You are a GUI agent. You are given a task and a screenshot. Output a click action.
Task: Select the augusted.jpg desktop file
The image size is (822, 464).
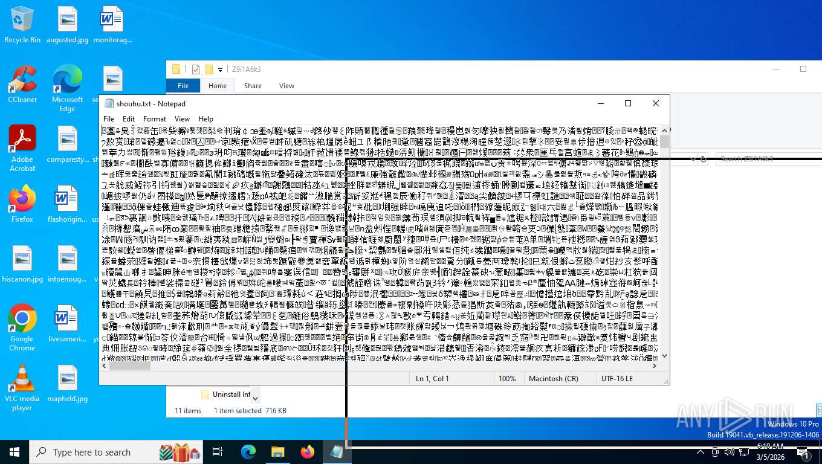(x=67, y=25)
